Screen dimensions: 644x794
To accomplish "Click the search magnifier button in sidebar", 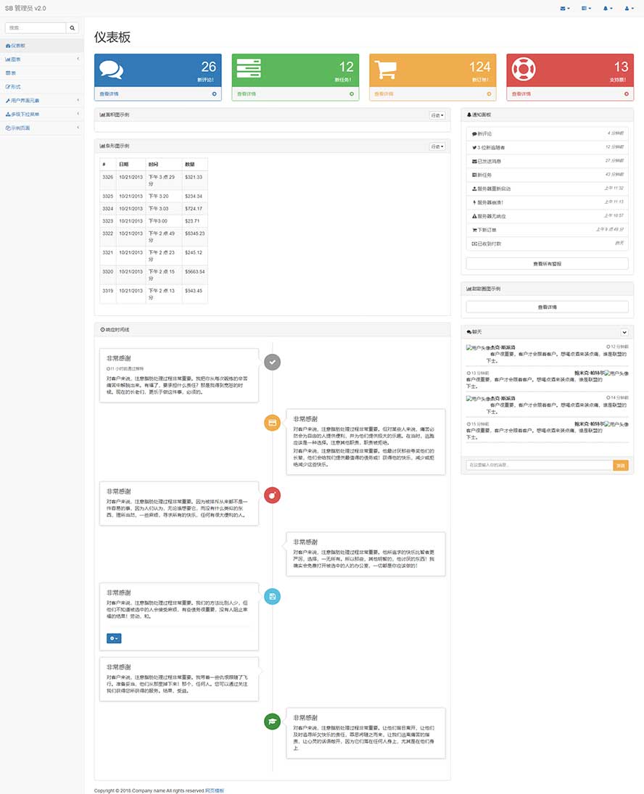I will click(x=73, y=28).
